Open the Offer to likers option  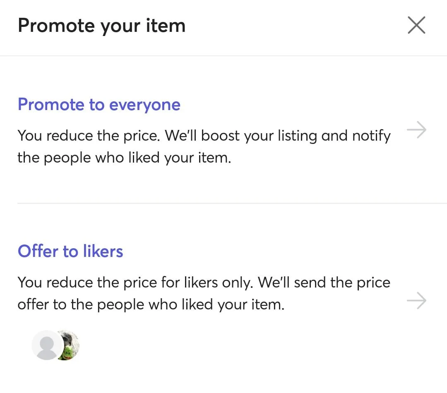point(70,251)
